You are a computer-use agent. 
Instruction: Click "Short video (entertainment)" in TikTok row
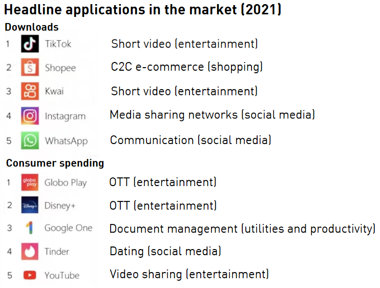(x=184, y=44)
